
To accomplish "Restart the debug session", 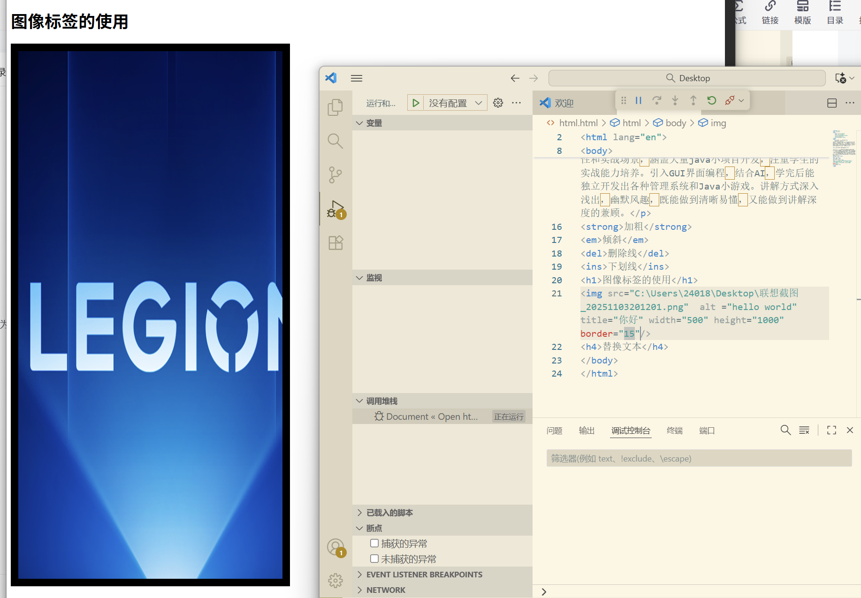I will (x=712, y=100).
